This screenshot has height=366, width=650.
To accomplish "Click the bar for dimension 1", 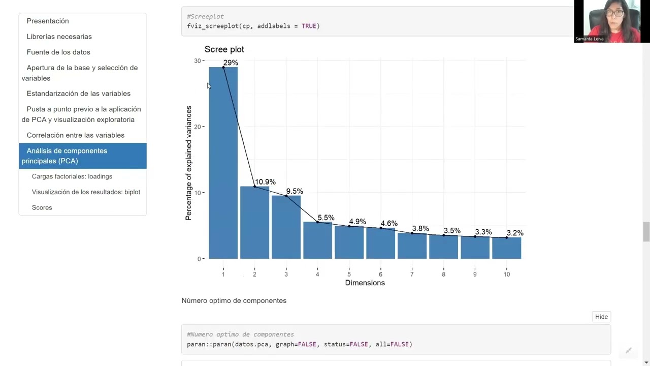I will [223, 163].
